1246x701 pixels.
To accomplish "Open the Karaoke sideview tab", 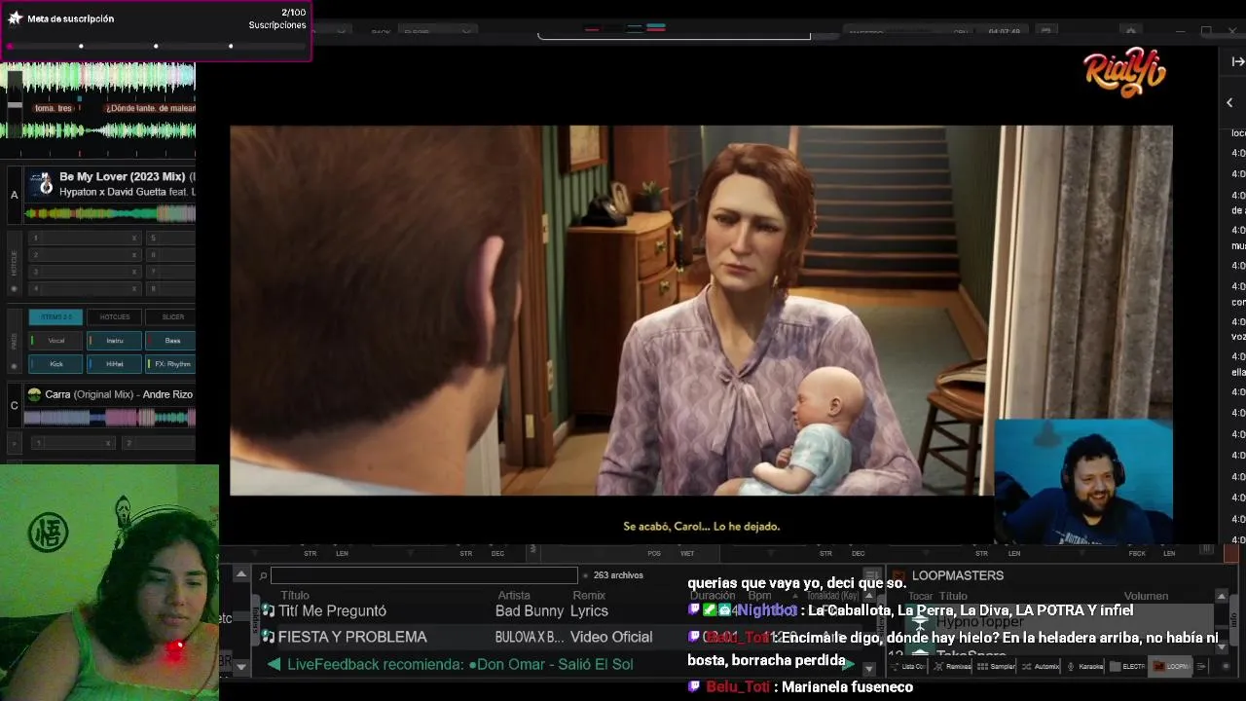I will (1084, 667).
